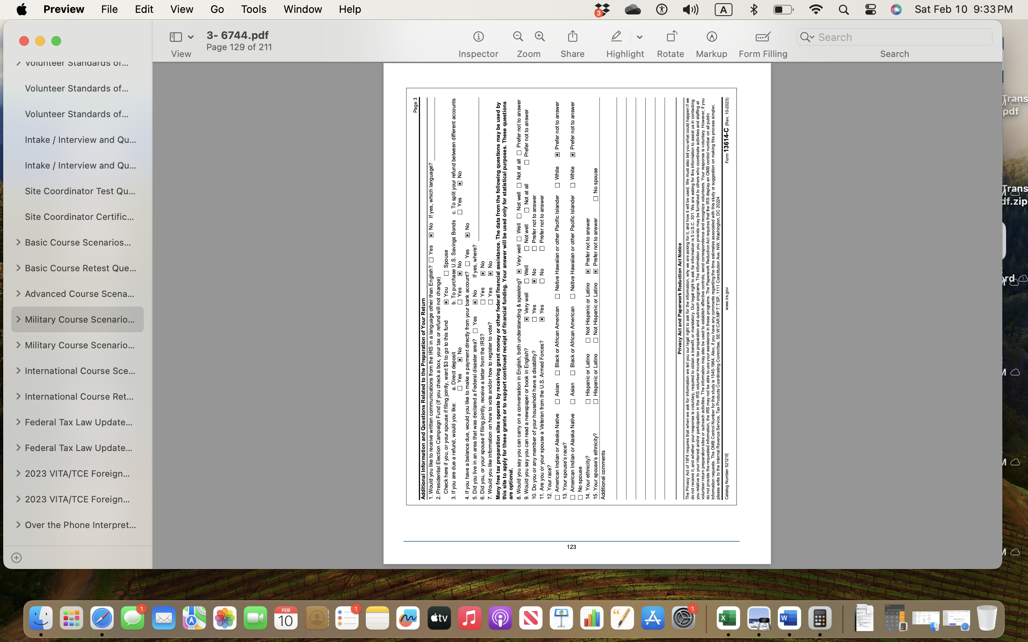This screenshot has width=1028, height=642.
Task: Open the Share toolbar button
Action: pos(572,37)
